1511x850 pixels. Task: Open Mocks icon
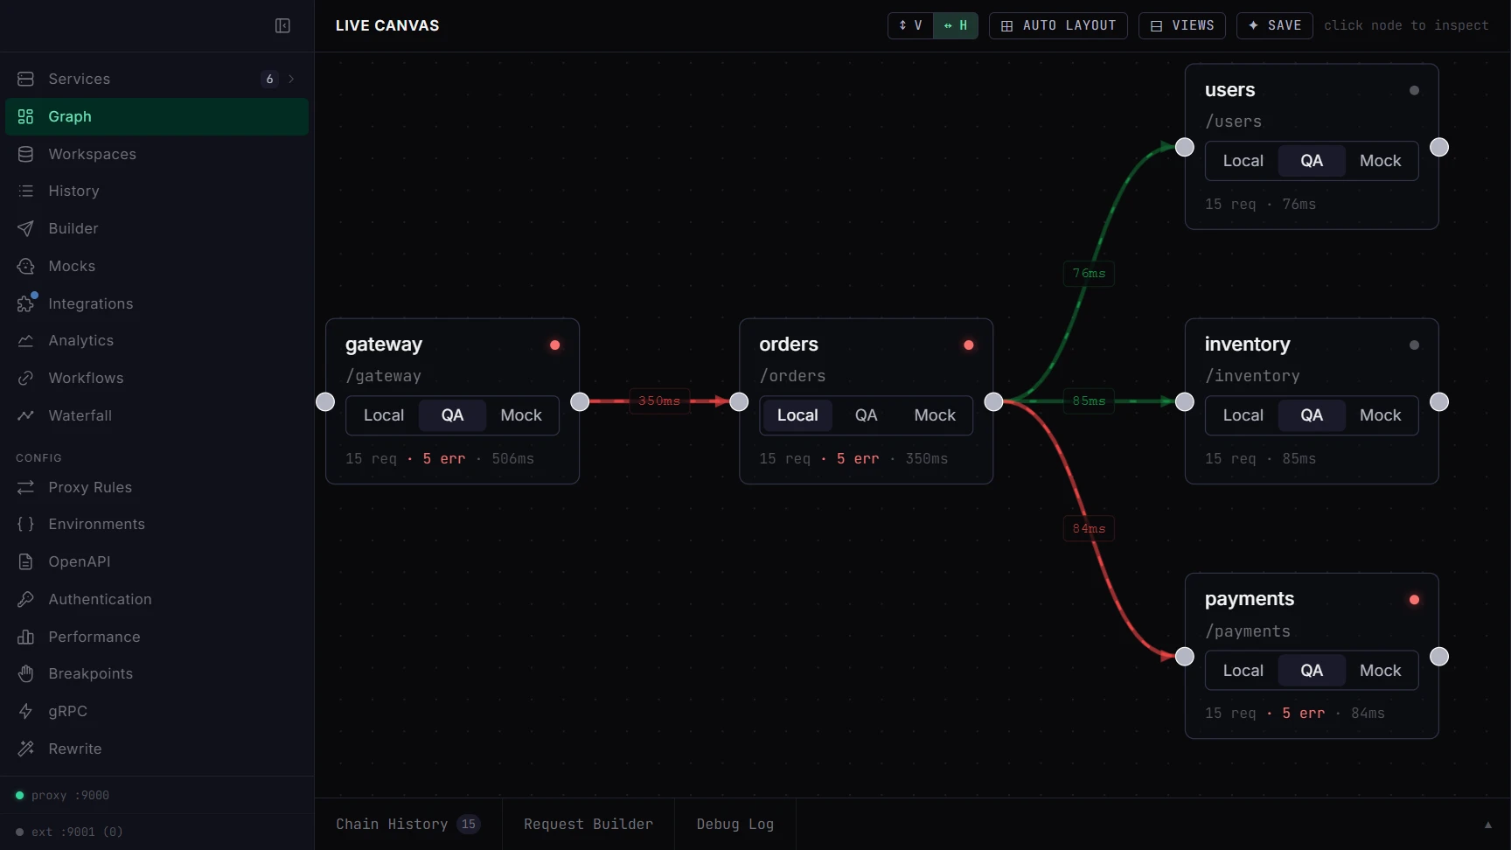(x=25, y=266)
